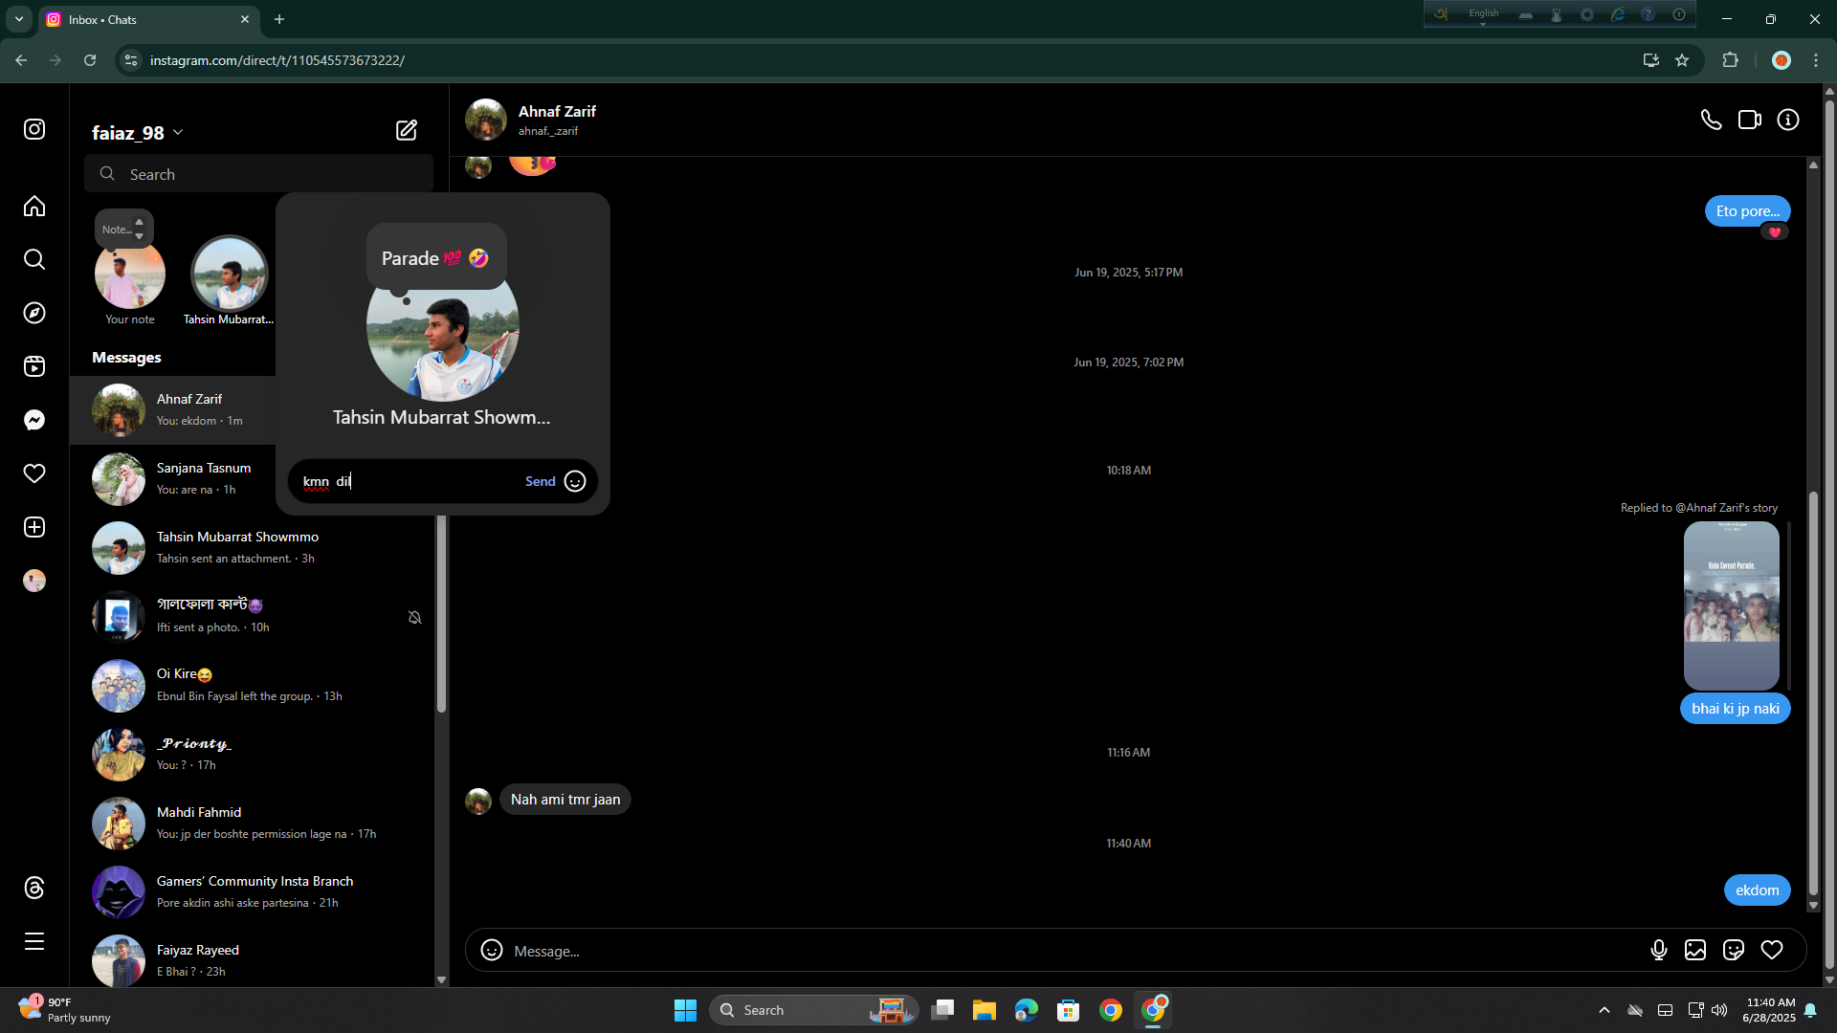Click Send in note reply popup
1837x1033 pixels.
click(x=541, y=481)
